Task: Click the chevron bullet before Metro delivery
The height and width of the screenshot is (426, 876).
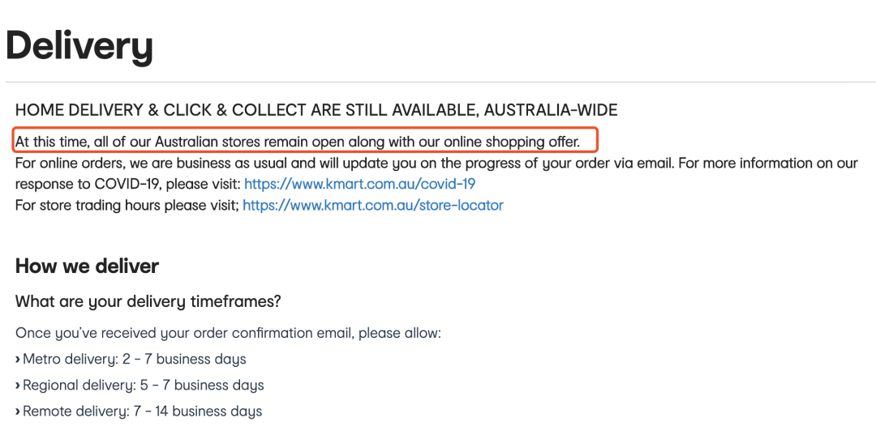Action: (x=18, y=359)
